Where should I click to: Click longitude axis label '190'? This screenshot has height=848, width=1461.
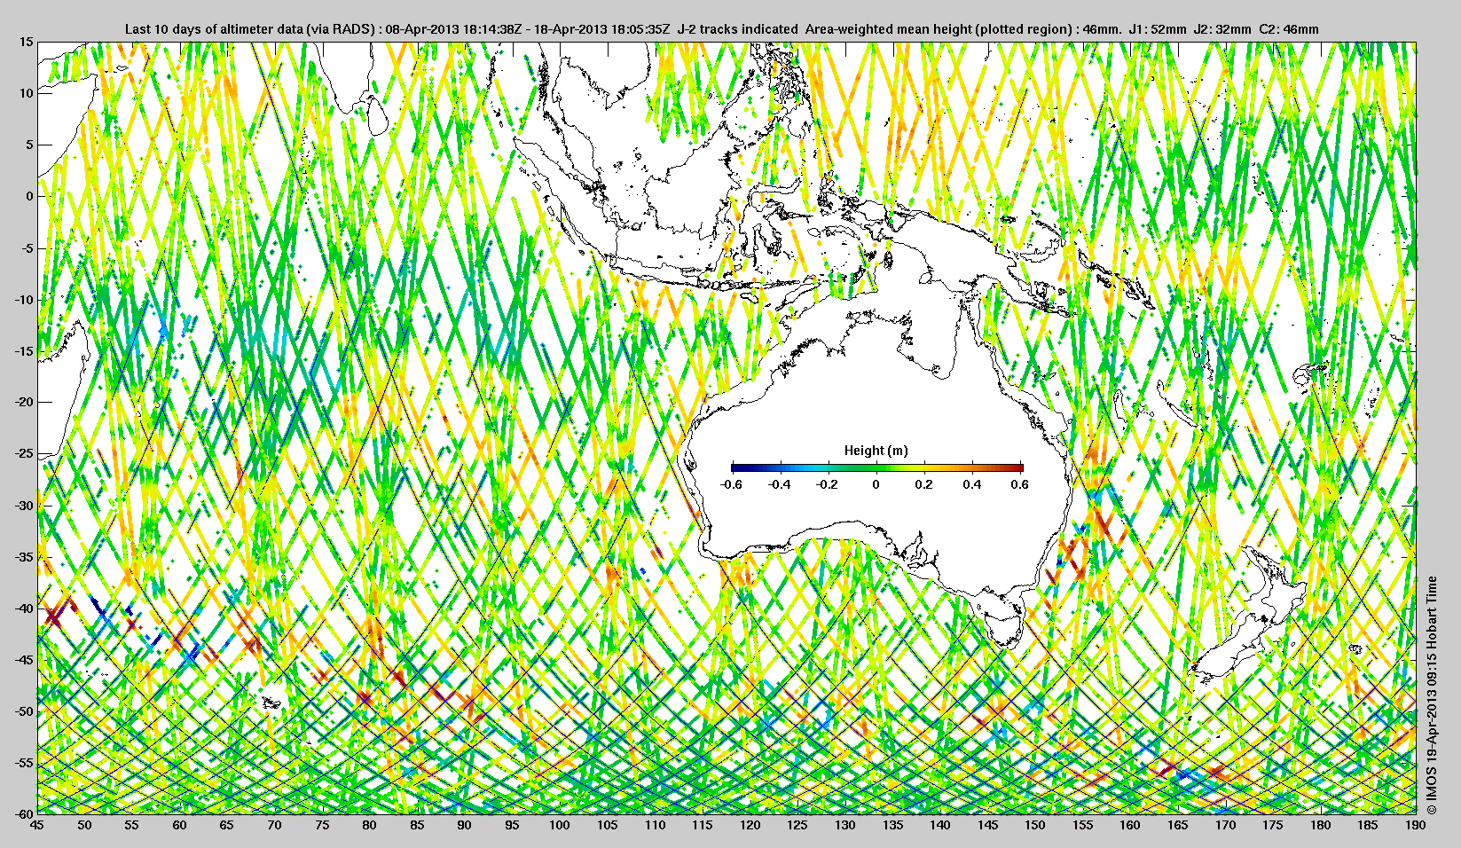pos(1416,825)
